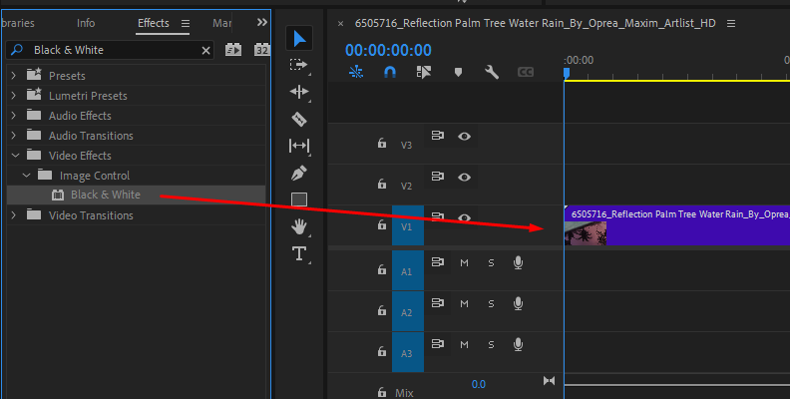
Task: Clear the effects search field
Action: (x=206, y=50)
